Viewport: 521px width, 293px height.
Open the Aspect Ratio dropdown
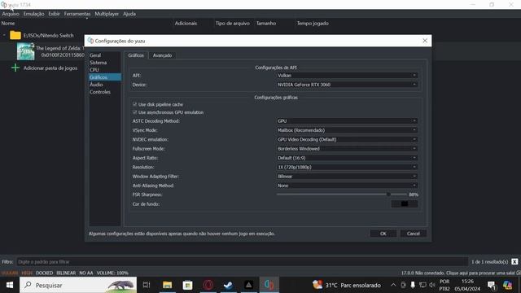tap(347, 158)
